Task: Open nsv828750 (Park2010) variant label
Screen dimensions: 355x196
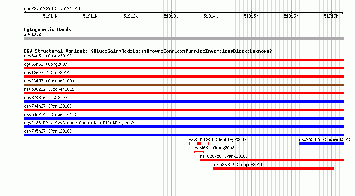Action: point(224,156)
